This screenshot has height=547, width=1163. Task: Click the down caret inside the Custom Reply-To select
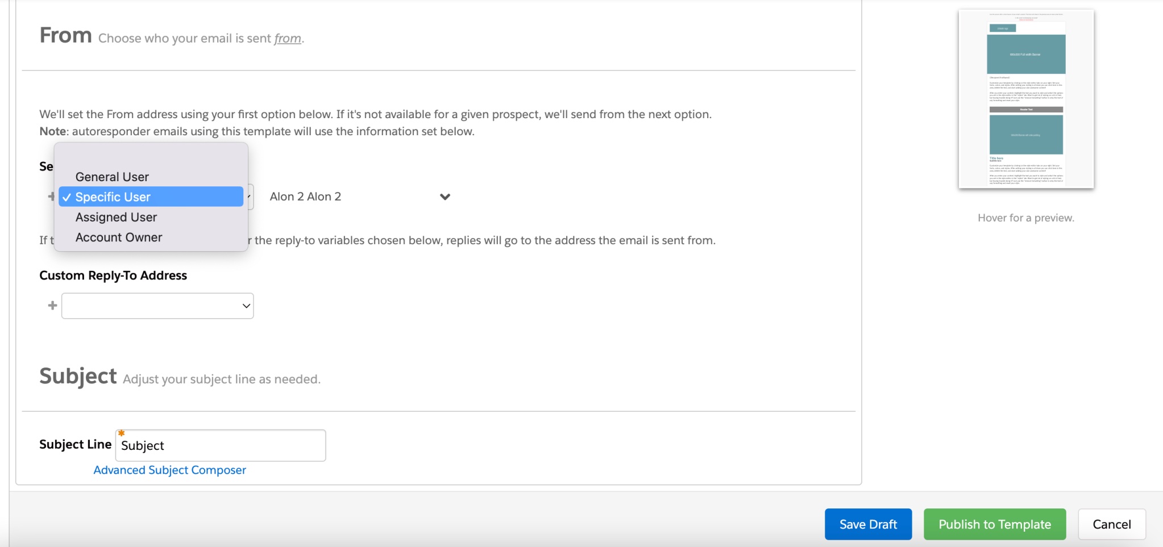(245, 306)
